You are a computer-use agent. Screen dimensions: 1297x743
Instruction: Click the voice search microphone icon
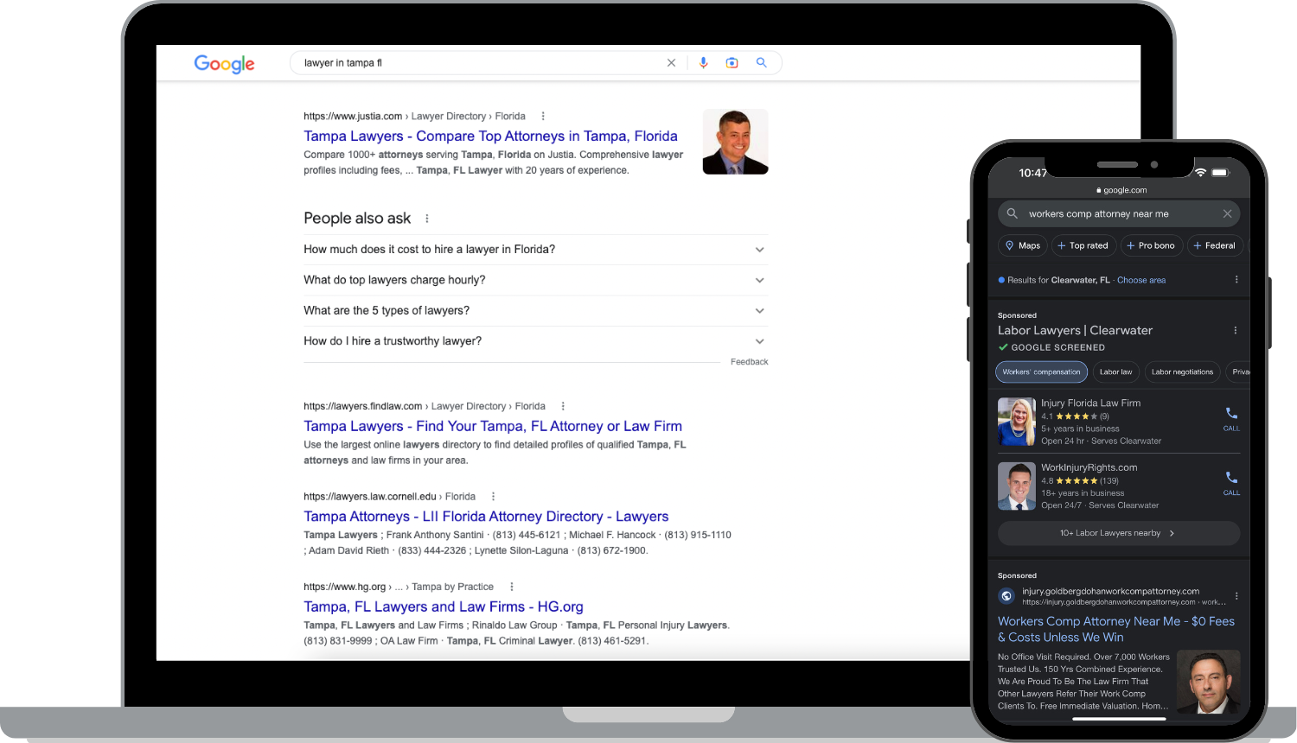703,62
